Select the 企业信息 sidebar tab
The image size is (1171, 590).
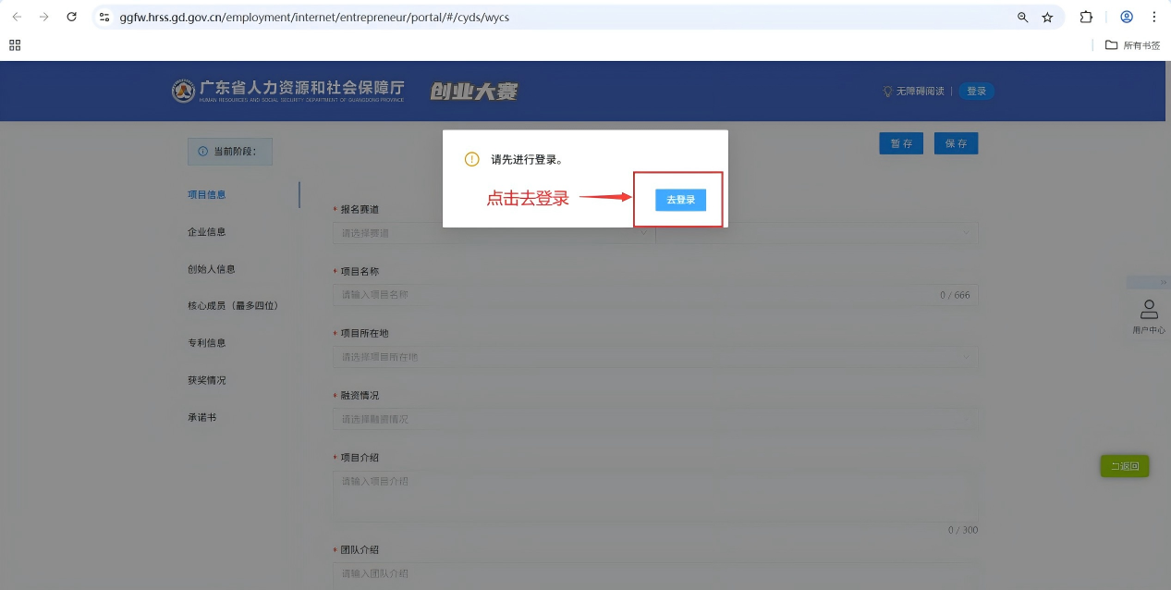(206, 232)
